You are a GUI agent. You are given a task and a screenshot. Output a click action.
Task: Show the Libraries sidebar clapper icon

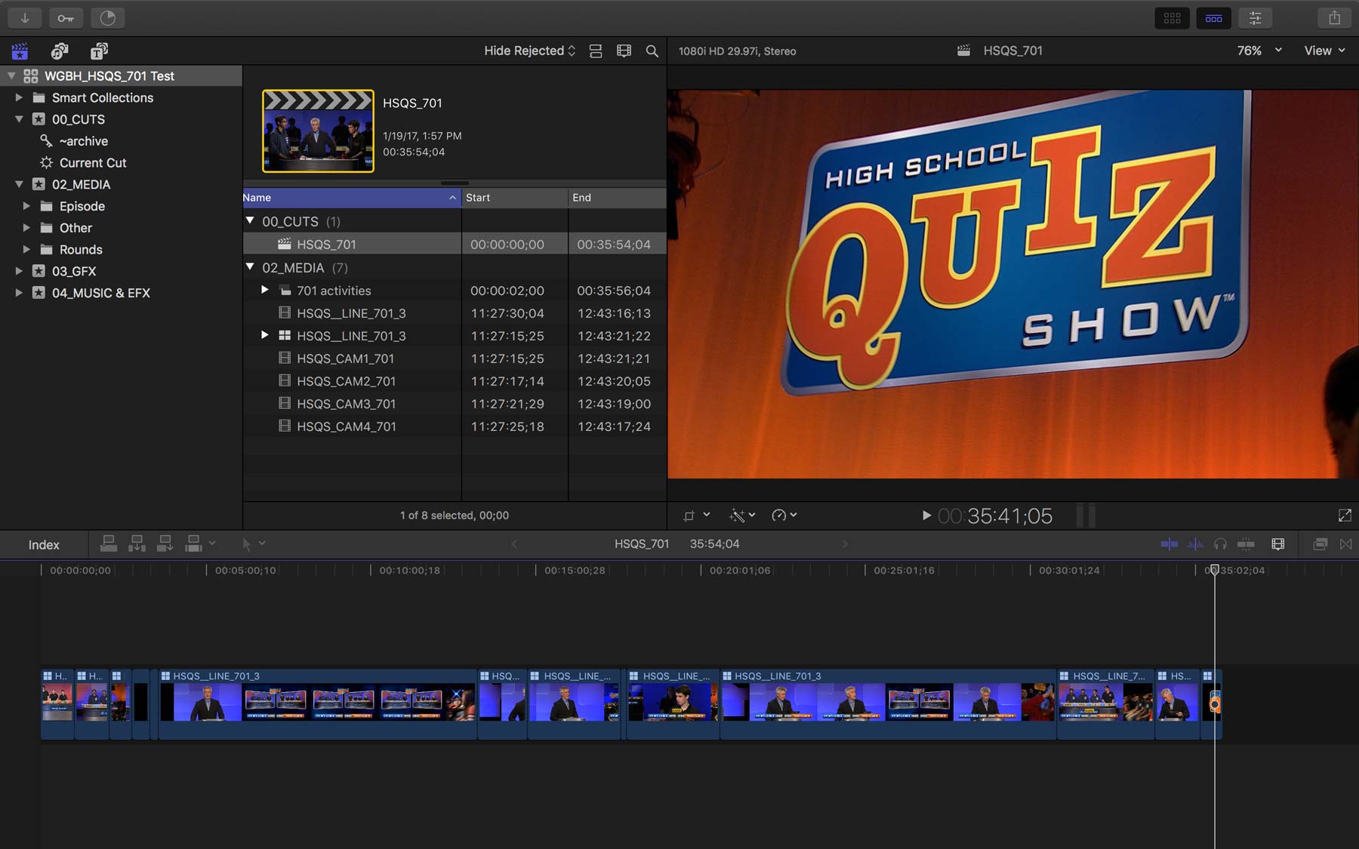[20, 51]
